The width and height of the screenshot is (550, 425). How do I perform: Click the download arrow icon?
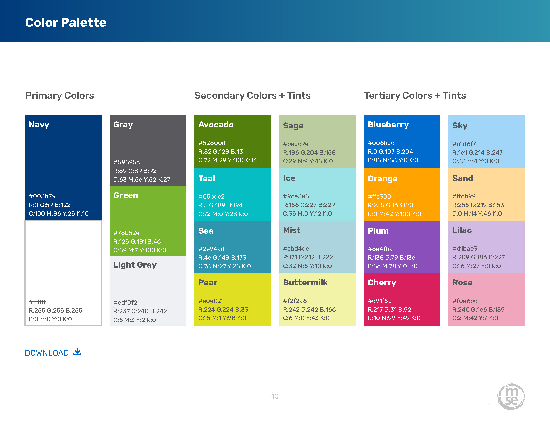[x=77, y=352]
